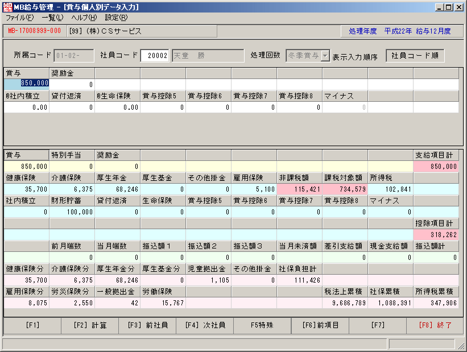Click the 控除項目計 total 318,262
The width and height of the screenshot is (467, 352).
pyautogui.click(x=436, y=235)
